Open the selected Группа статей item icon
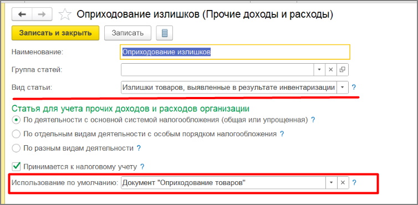This screenshot has width=418, height=205. click(x=343, y=70)
